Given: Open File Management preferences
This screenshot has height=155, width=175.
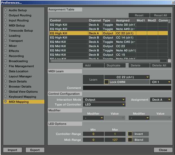Looking at the screenshot, I should coord(21,66).
